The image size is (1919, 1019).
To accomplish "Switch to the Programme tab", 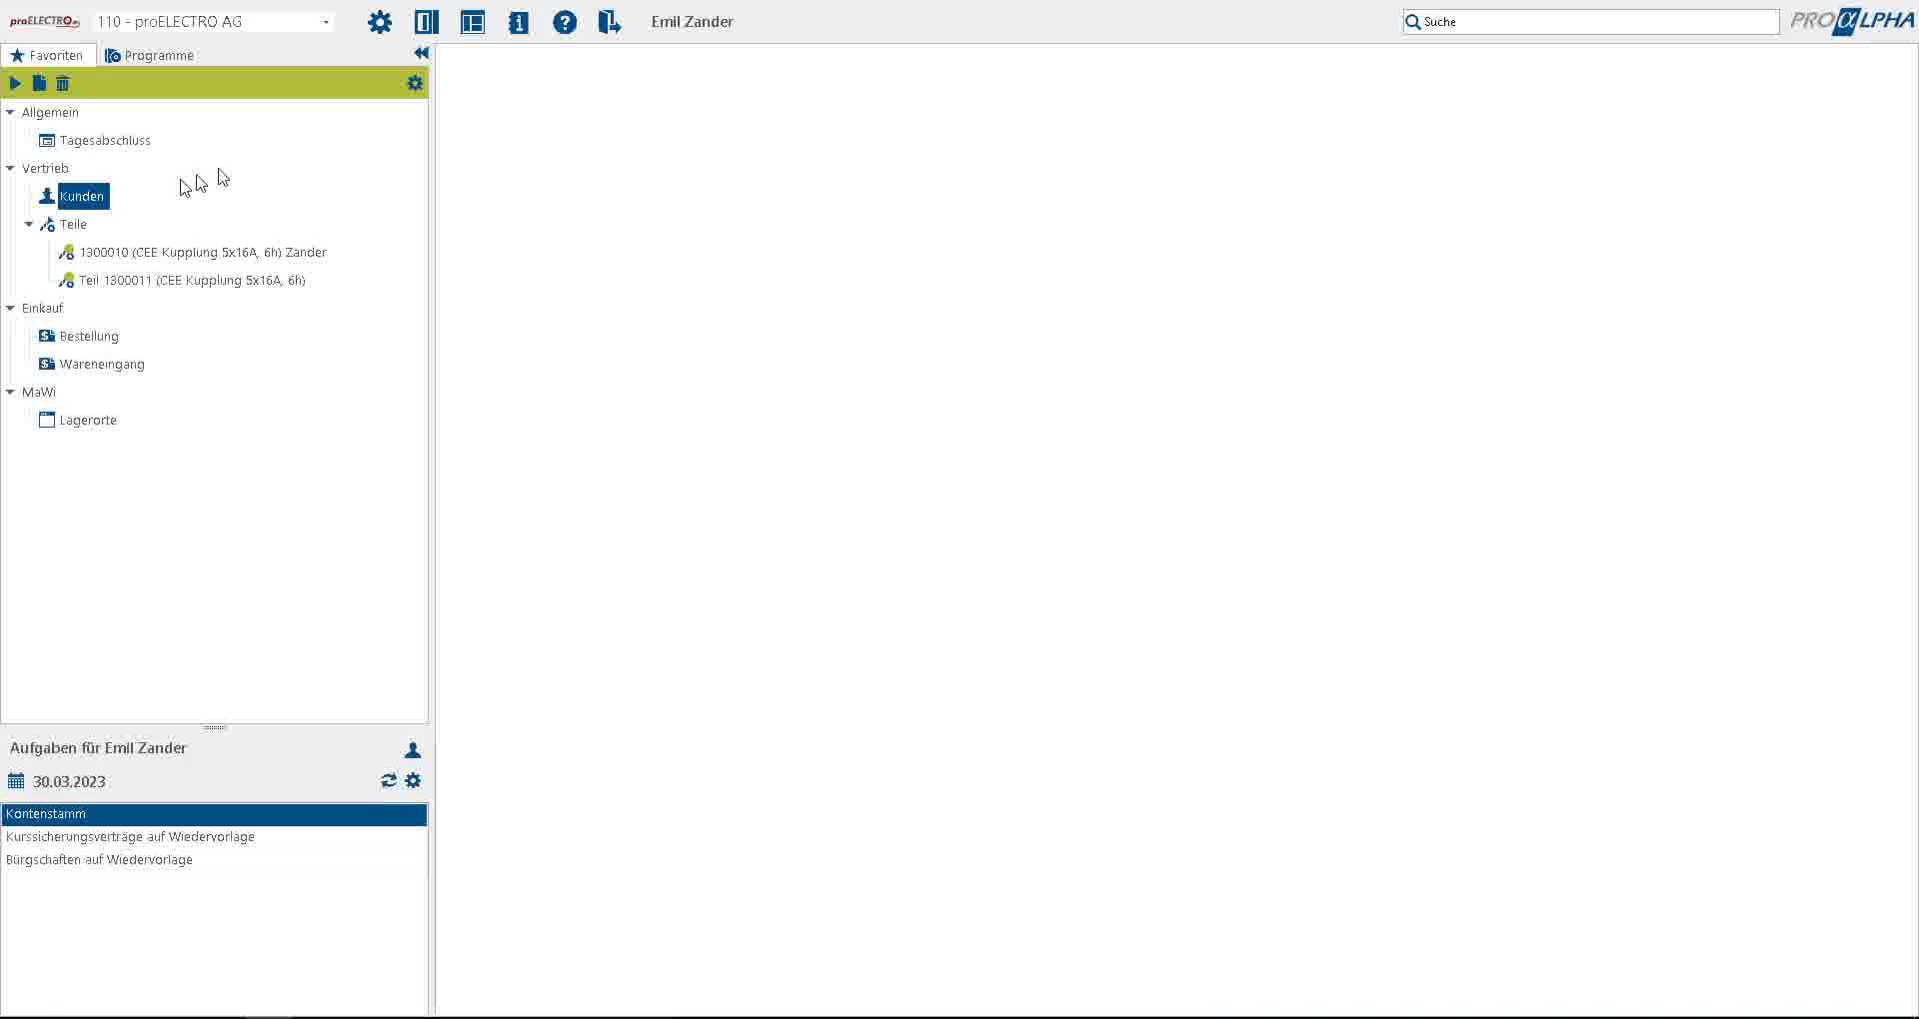I will [149, 55].
